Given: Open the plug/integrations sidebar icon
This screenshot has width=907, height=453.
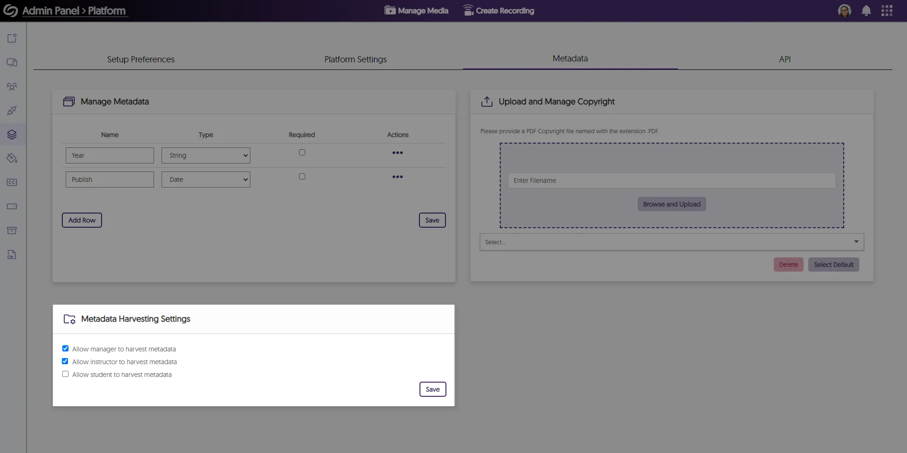Looking at the screenshot, I should click(12, 111).
